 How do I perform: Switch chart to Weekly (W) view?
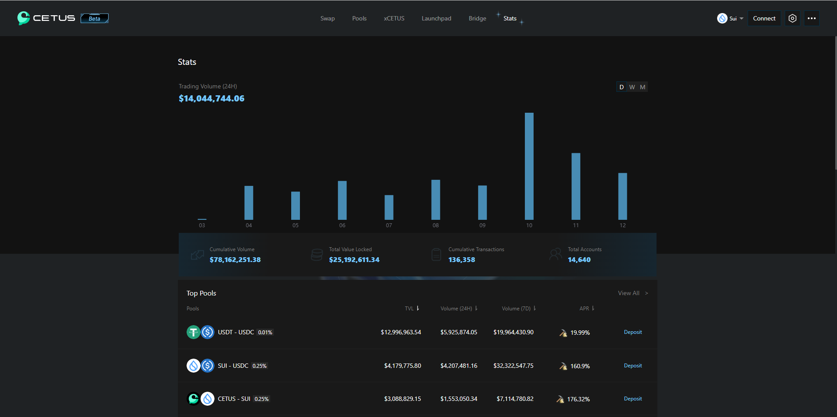tap(632, 87)
